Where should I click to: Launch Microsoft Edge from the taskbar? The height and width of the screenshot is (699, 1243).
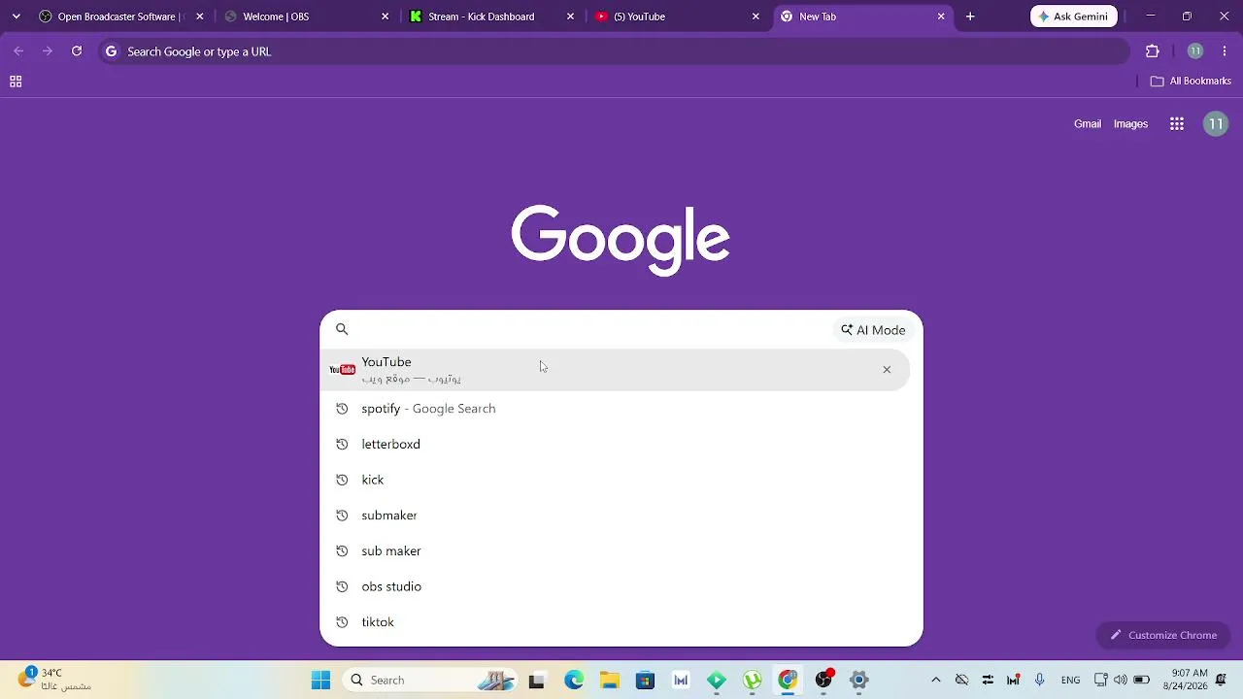pos(574,680)
